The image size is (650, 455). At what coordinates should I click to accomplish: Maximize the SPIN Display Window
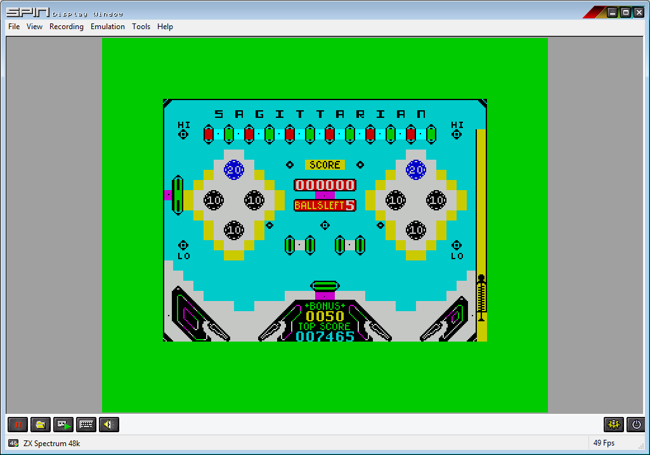[x=625, y=13]
